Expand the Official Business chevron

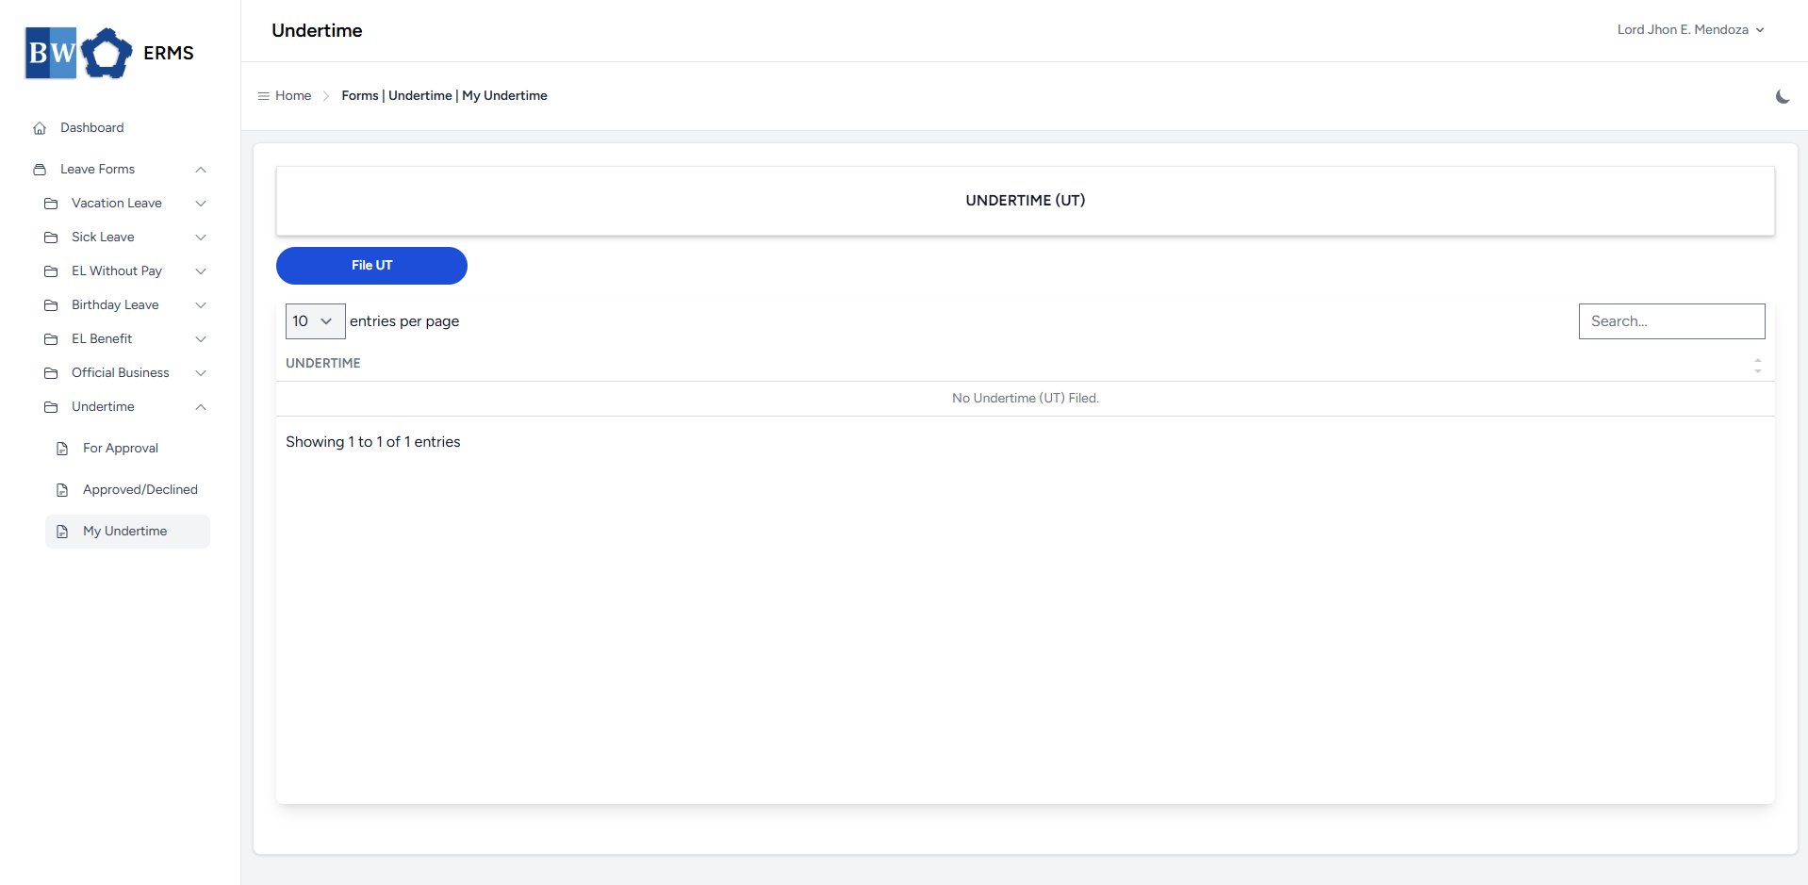click(x=201, y=373)
